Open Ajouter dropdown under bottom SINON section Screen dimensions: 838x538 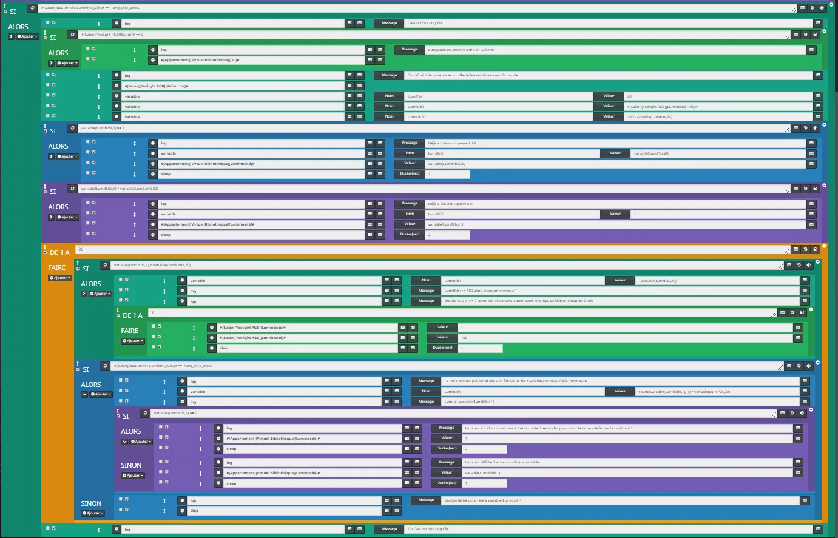[93, 513]
